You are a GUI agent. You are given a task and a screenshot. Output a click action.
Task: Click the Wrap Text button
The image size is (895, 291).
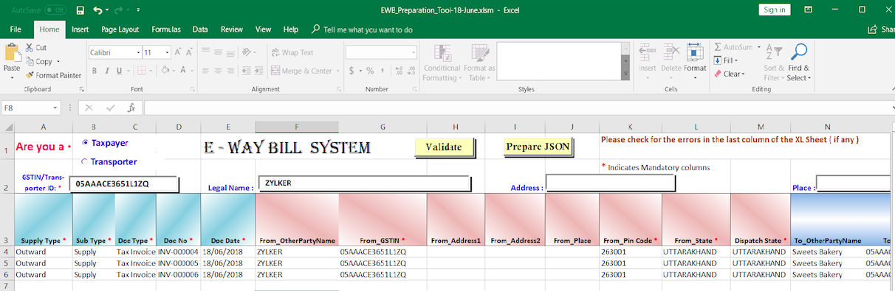[x=293, y=53]
